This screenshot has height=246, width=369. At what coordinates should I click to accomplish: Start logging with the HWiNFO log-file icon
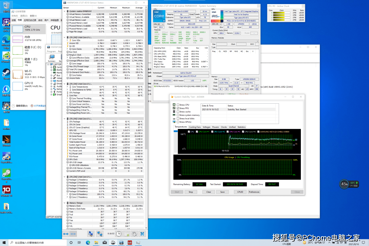[x=127, y=234]
